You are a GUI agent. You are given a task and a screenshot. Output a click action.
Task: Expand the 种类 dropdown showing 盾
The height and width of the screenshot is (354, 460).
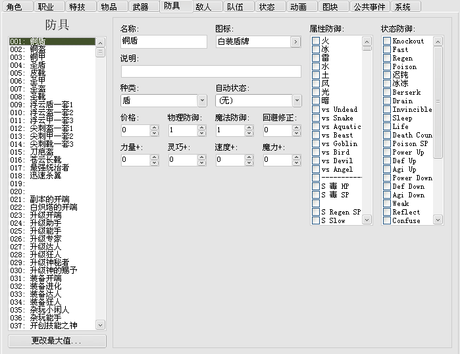click(x=202, y=101)
